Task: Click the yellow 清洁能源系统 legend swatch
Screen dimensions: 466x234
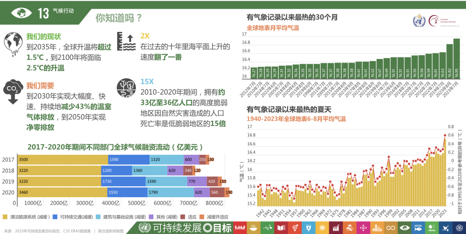Action: pos(5,217)
